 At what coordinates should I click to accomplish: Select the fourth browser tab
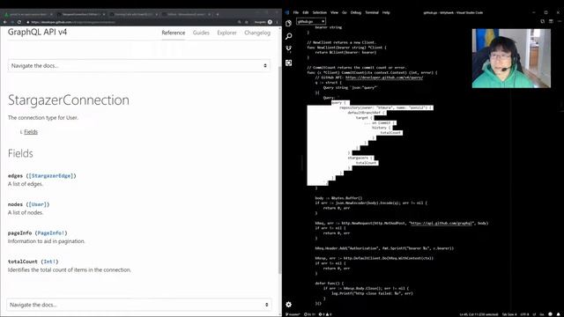[x=185, y=14]
